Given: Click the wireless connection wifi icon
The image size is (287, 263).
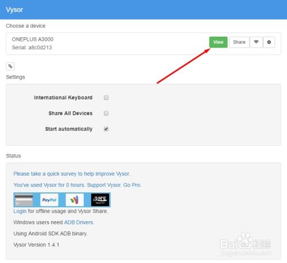Looking at the screenshot, I should 256,42.
